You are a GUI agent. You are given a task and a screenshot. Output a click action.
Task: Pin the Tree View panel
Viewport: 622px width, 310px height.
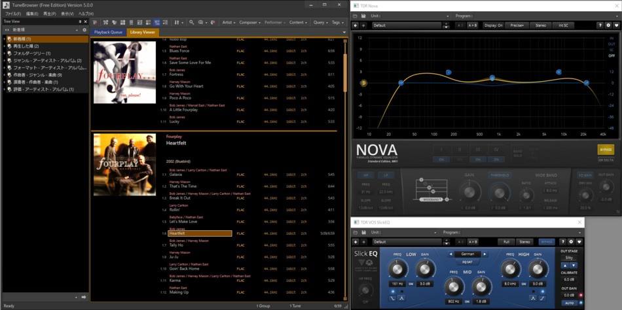[80, 22]
